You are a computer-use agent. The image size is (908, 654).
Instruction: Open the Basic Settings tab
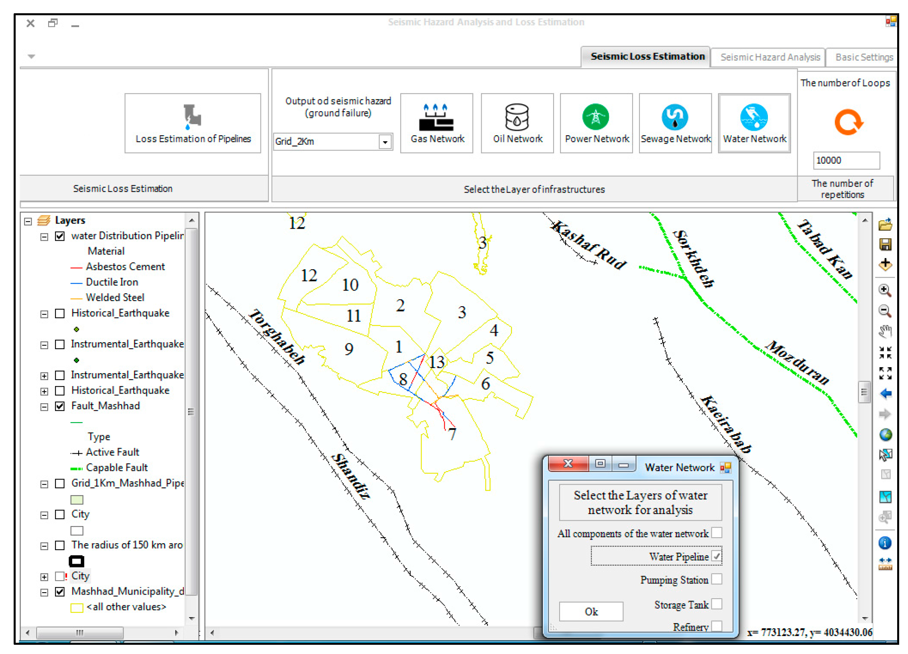(863, 57)
